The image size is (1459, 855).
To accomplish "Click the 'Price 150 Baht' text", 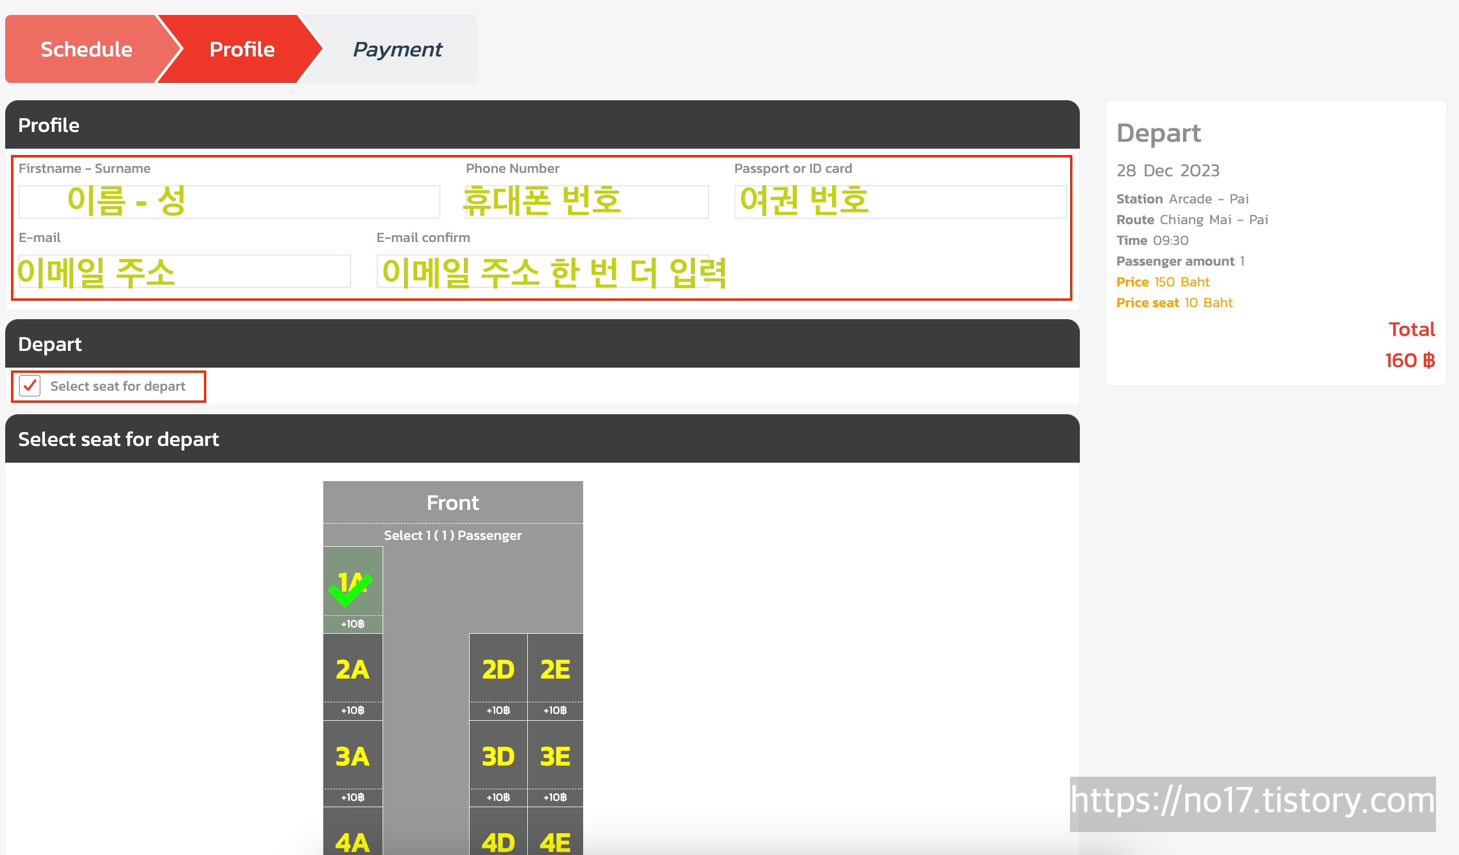I will (1163, 282).
